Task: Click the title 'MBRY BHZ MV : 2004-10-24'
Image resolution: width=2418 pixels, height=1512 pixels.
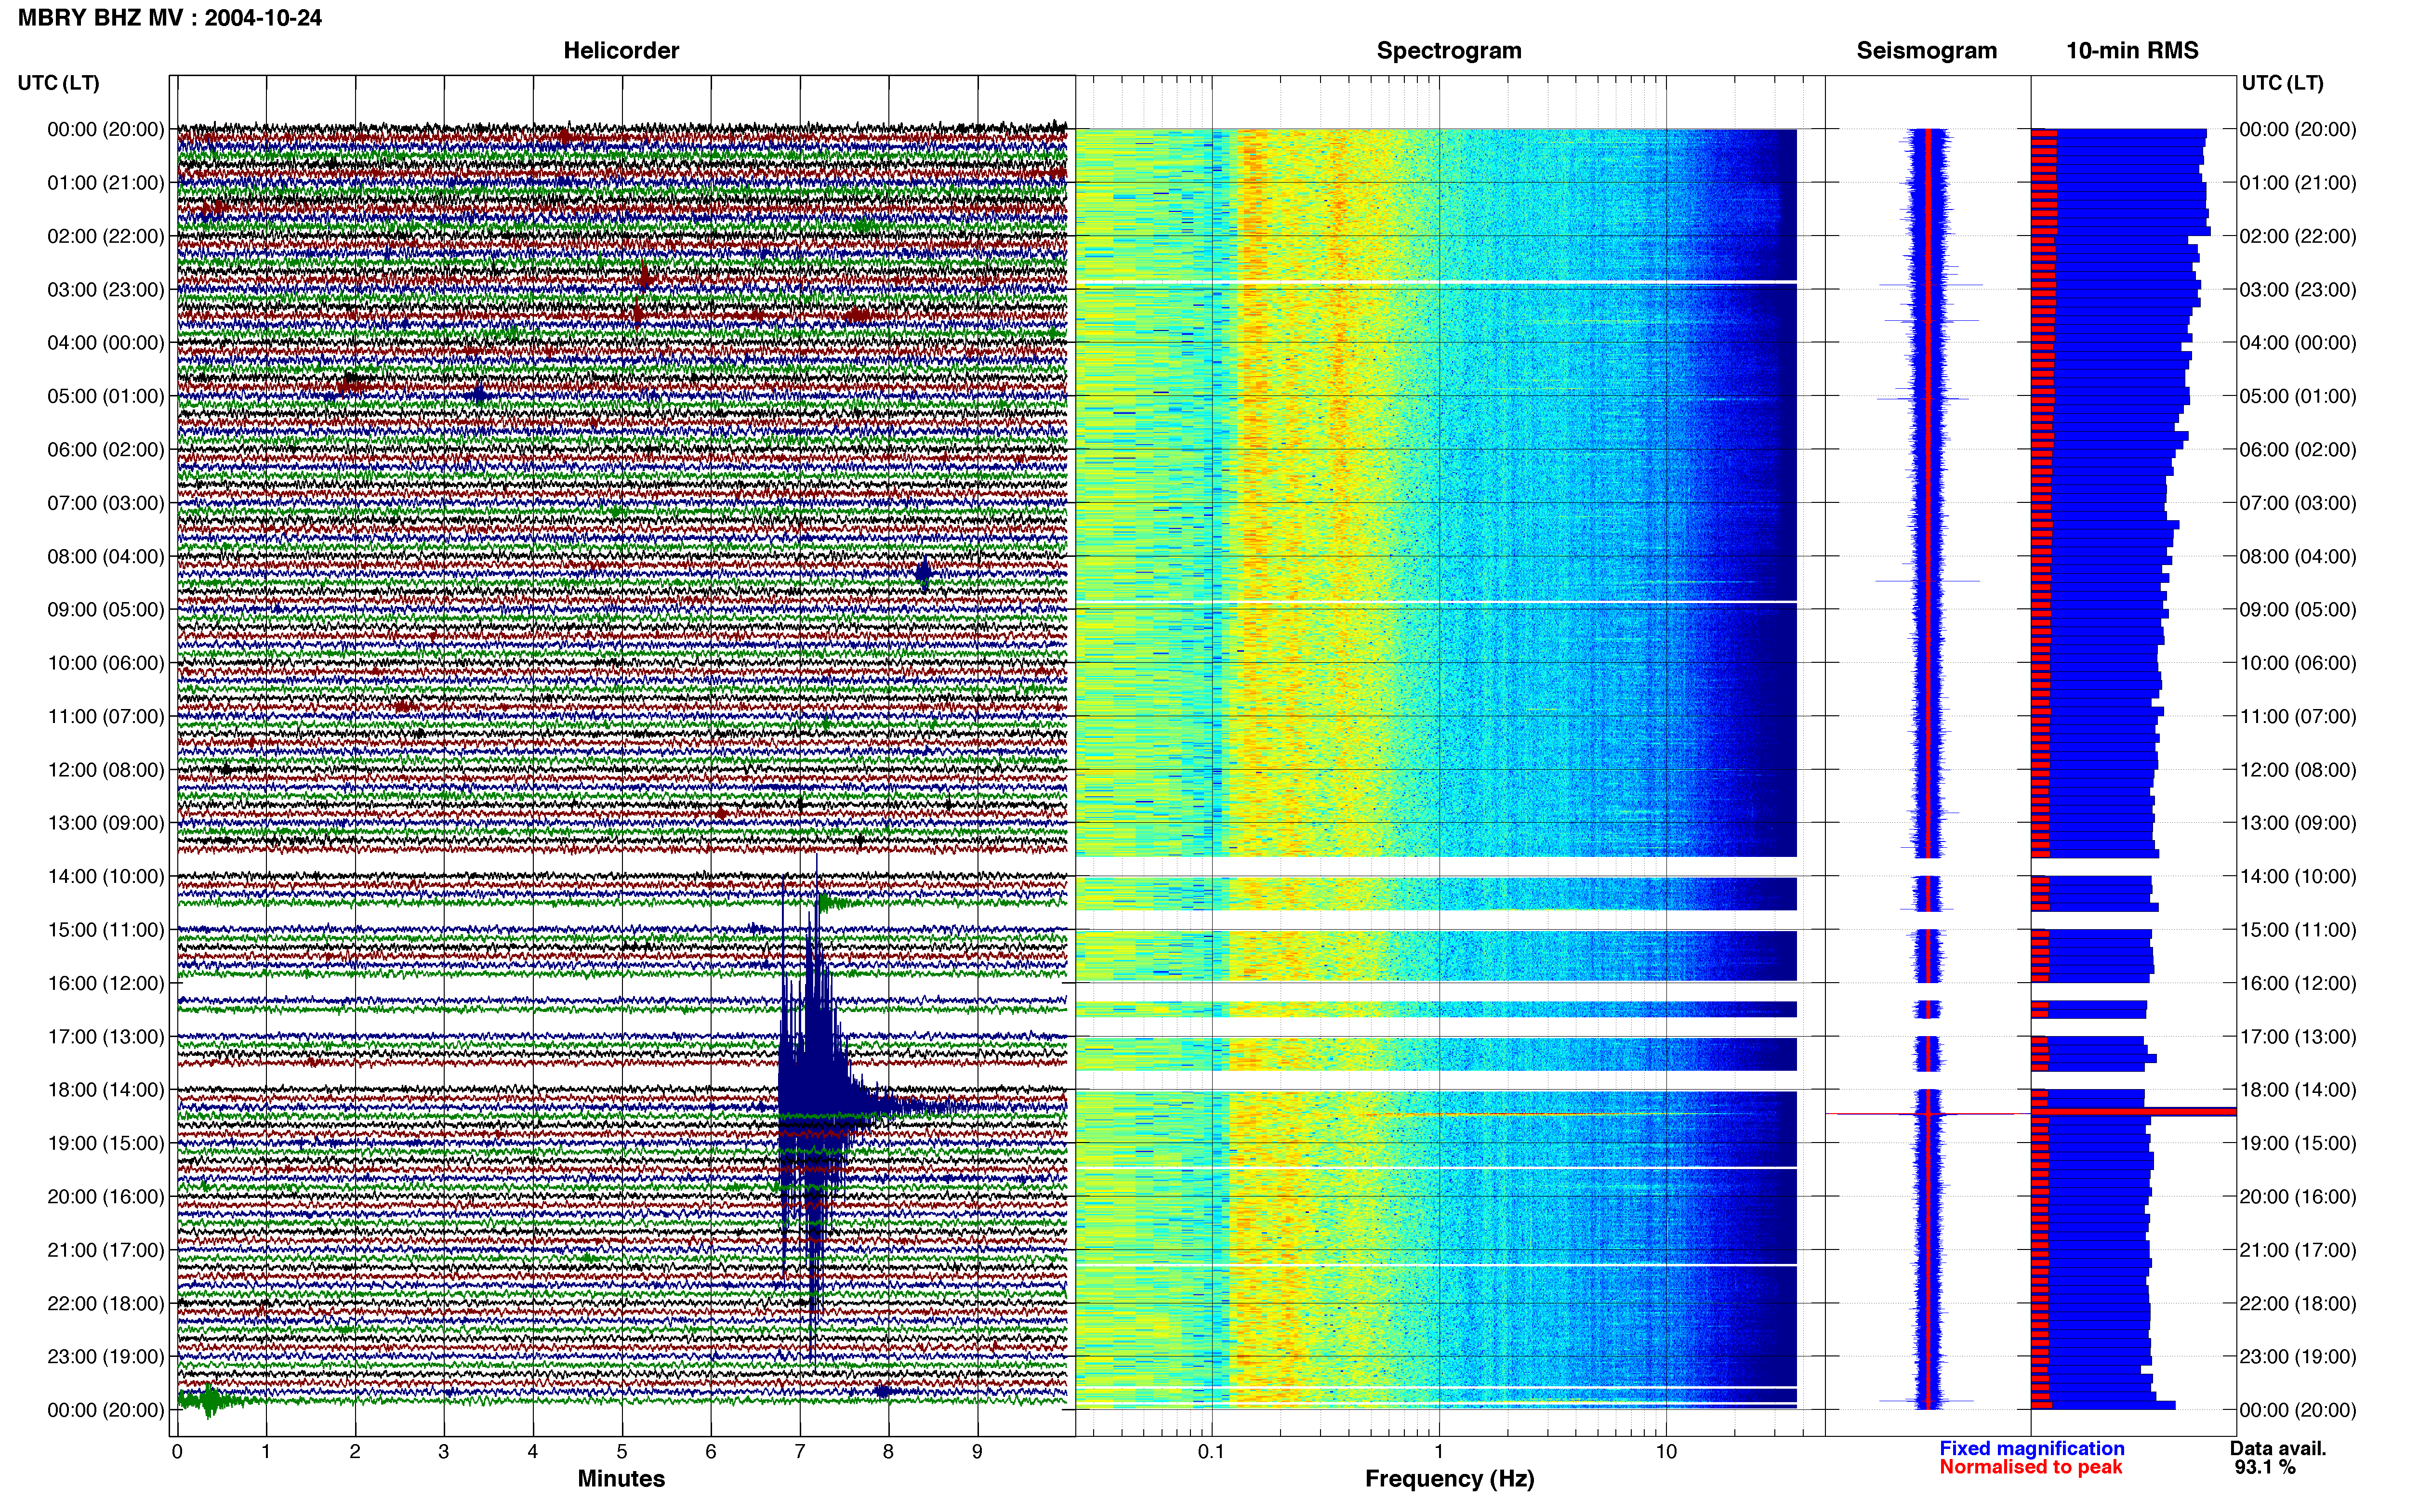Action: (x=170, y=17)
